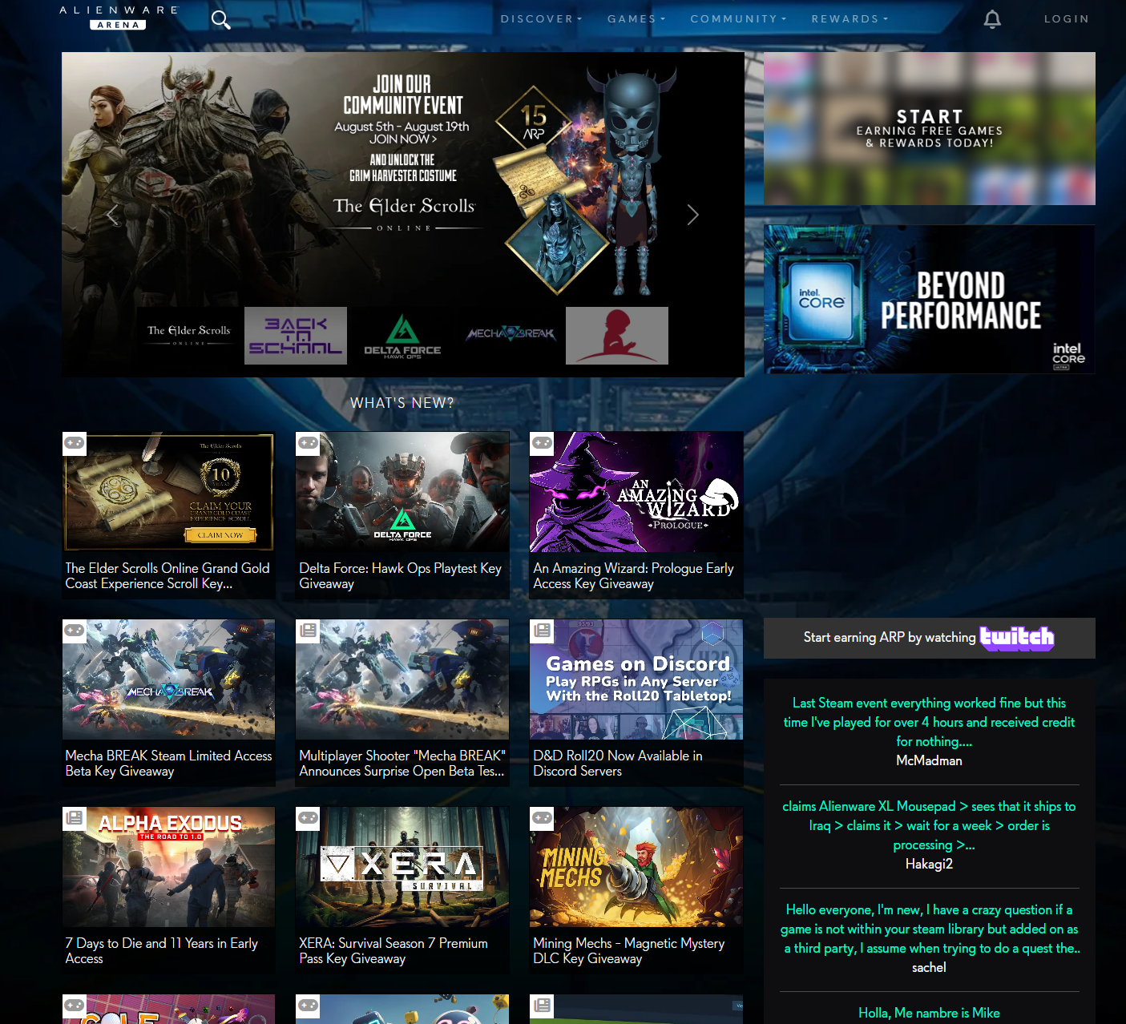Open the Holla, Me nambre is Mike post
The image size is (1126, 1024).
[x=930, y=1013]
